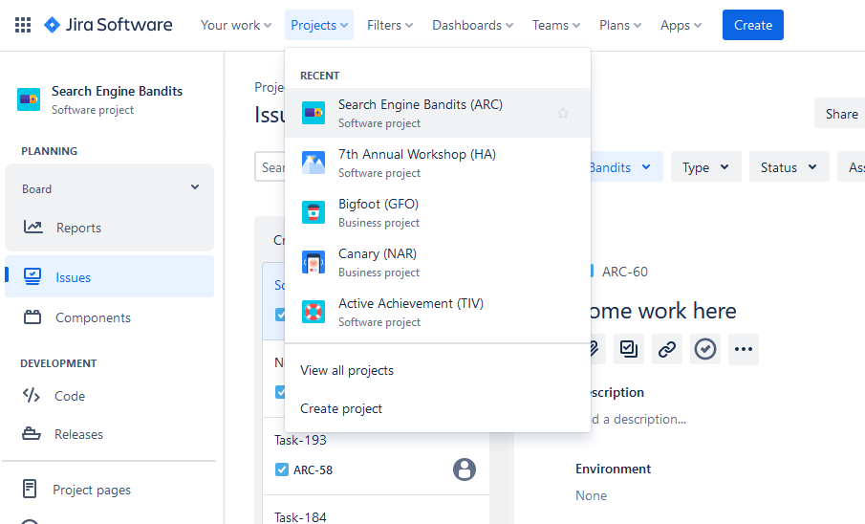This screenshot has height=524, width=865.
Task: Open the Bandits project filter dropdown
Action: (x=626, y=166)
